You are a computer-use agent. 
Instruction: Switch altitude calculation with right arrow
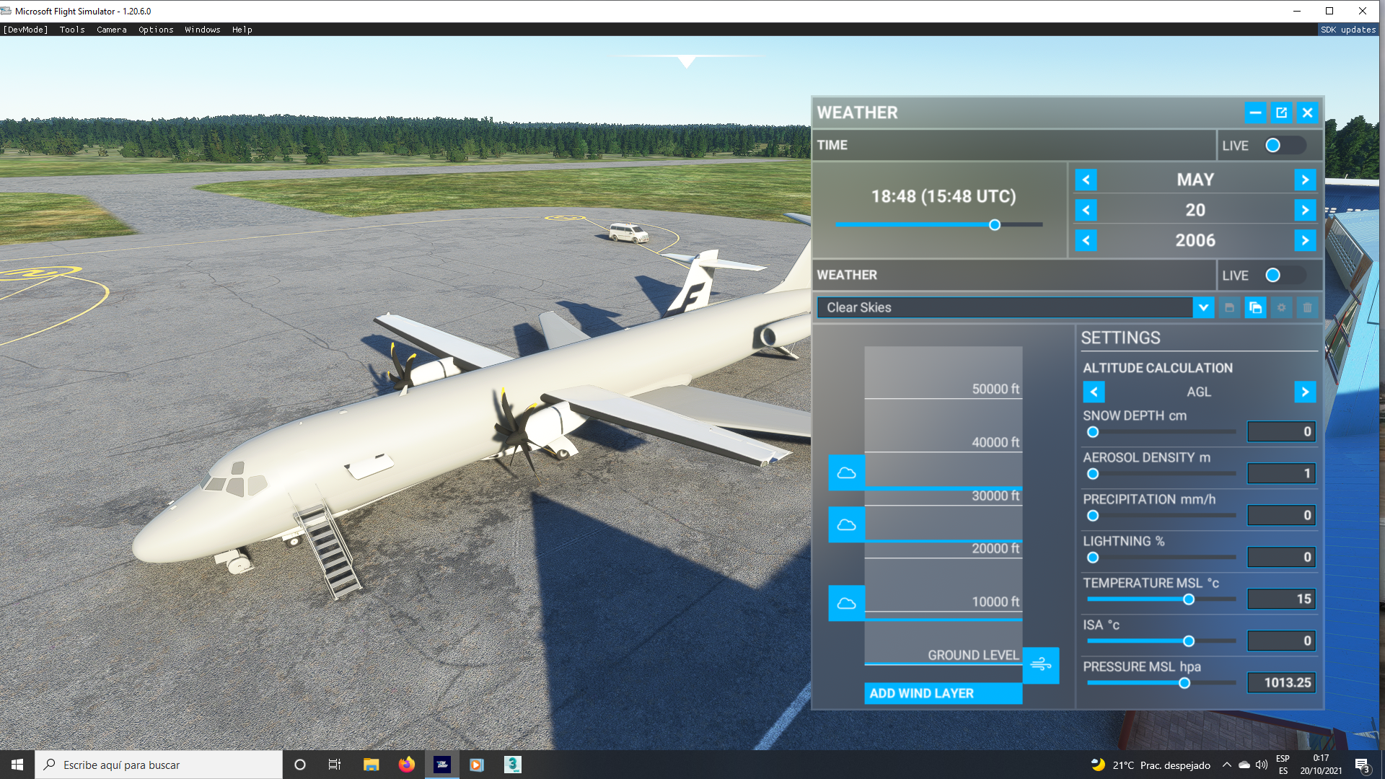[1304, 392]
